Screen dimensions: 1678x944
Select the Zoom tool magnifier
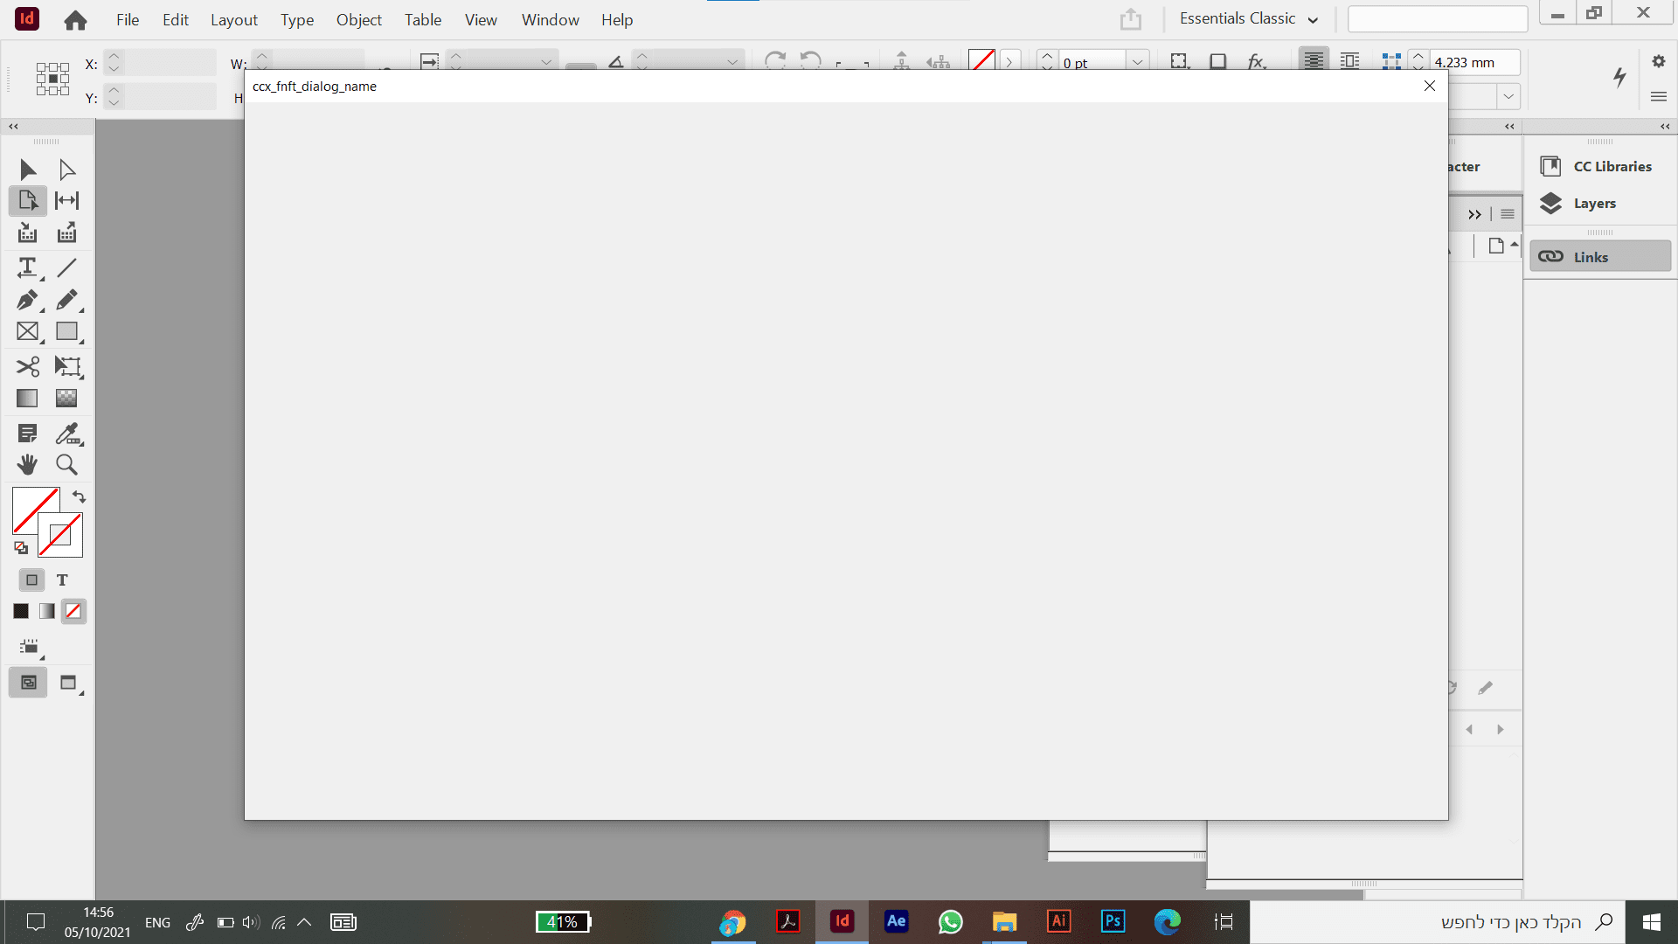tap(66, 465)
